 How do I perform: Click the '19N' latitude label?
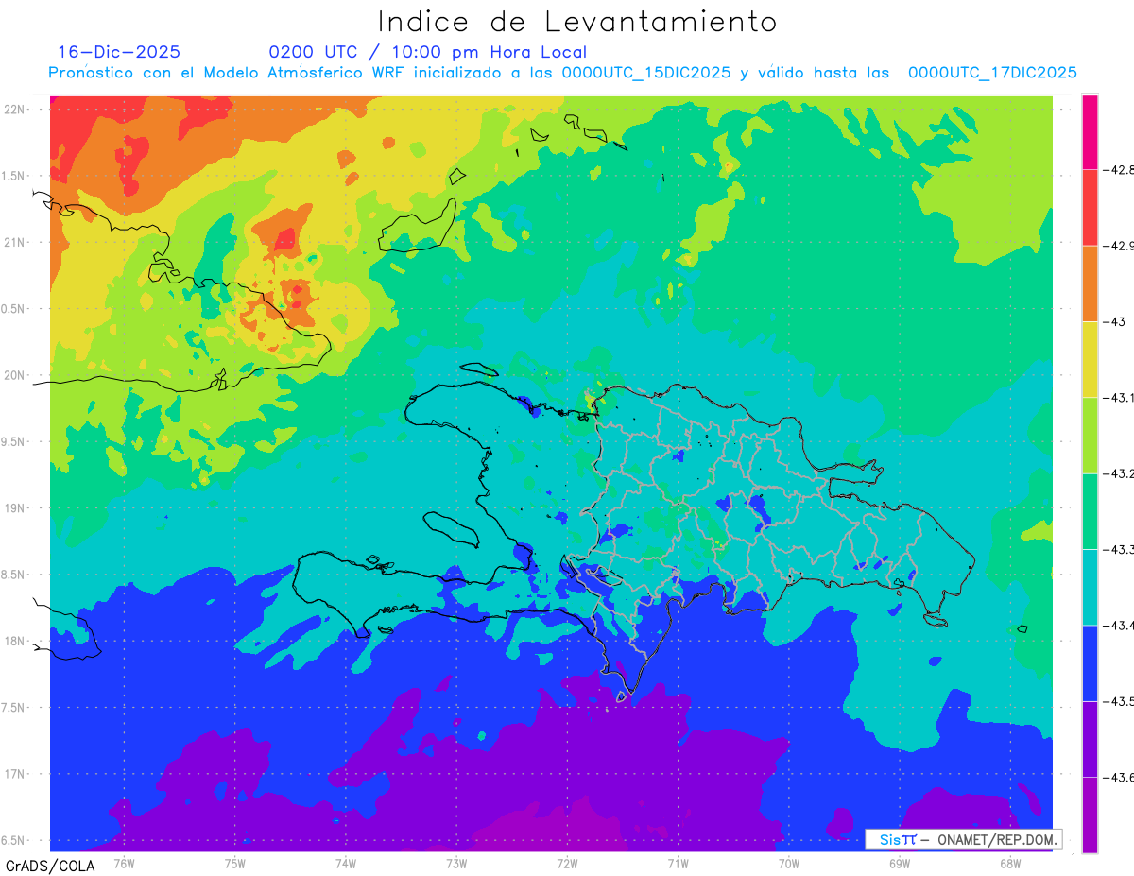point(14,507)
